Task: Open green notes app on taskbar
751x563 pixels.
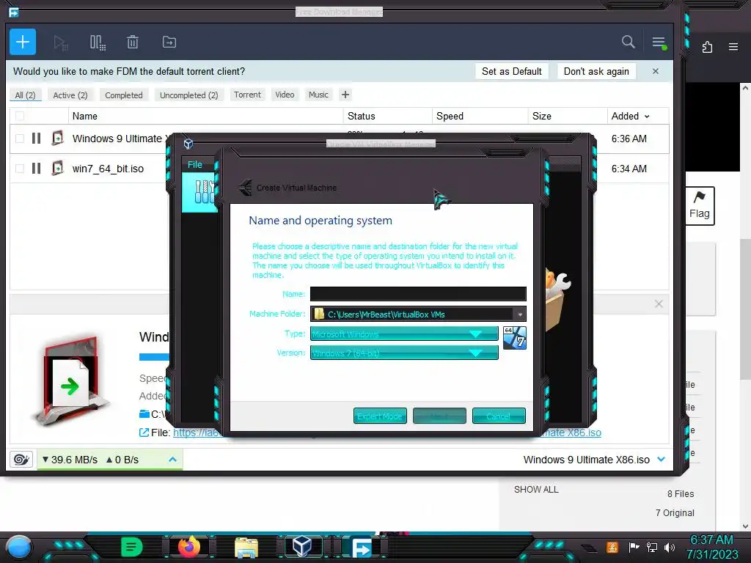Action: 132,547
